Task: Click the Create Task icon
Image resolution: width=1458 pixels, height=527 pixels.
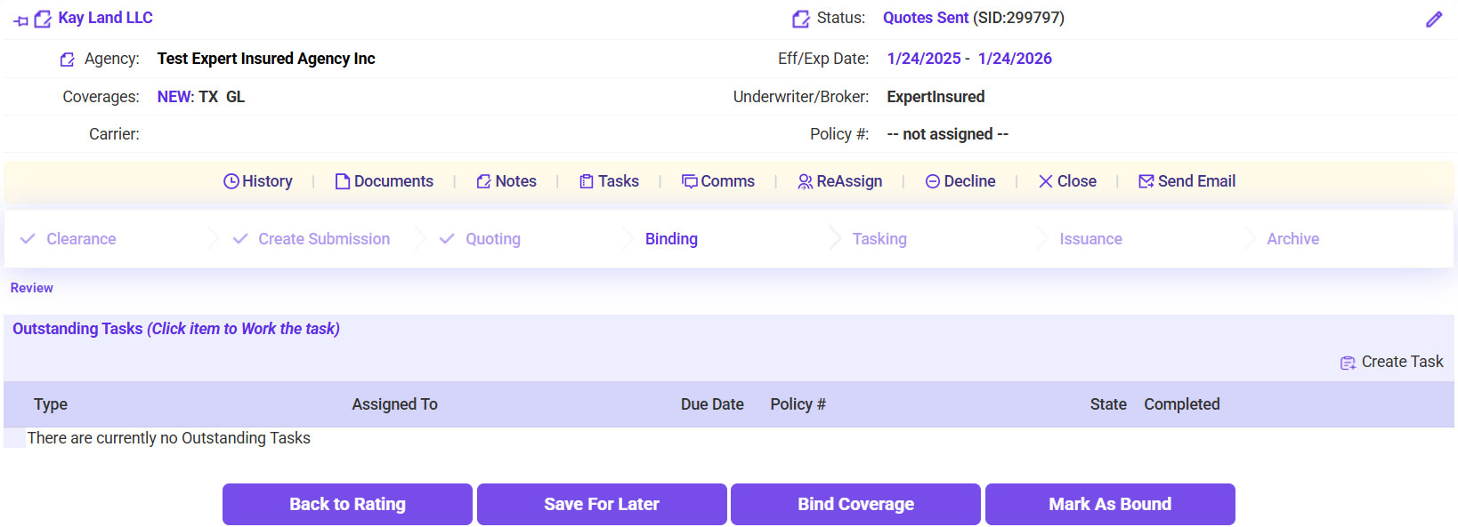Action: (1349, 363)
